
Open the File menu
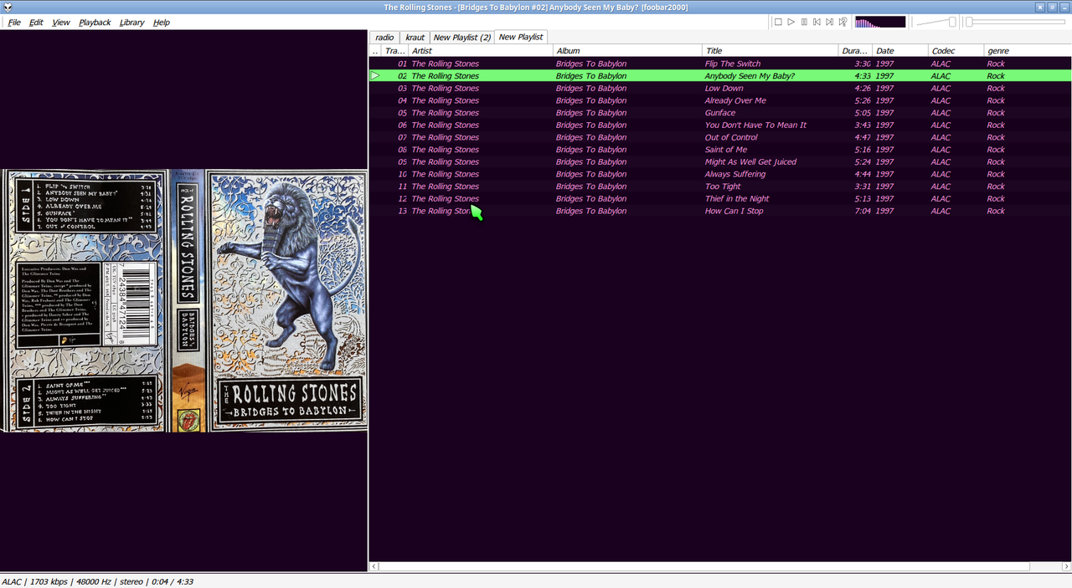point(14,23)
